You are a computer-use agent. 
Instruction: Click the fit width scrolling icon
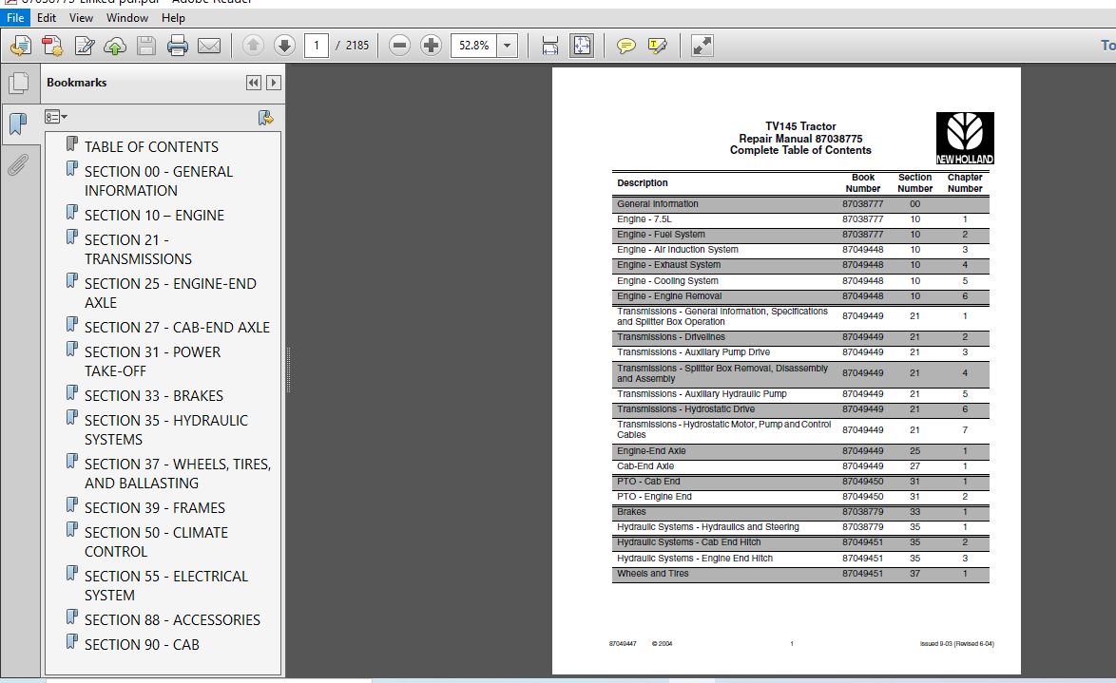(x=550, y=46)
